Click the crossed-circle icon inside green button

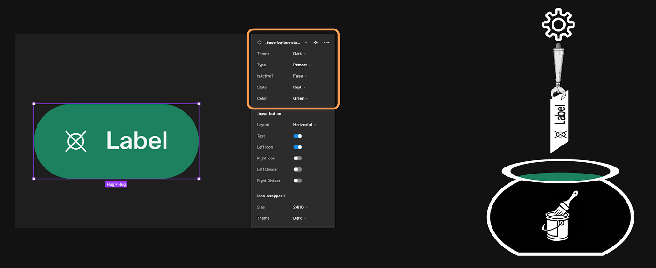point(76,141)
